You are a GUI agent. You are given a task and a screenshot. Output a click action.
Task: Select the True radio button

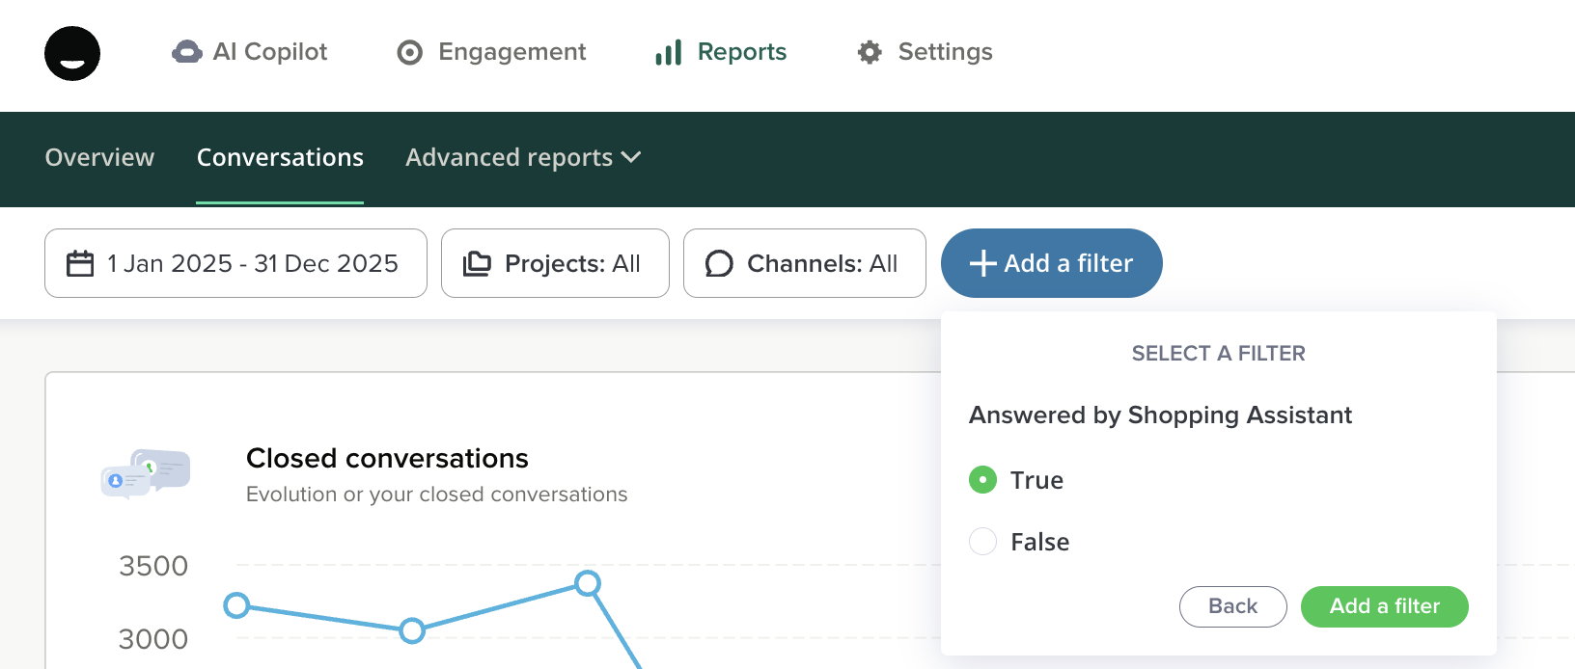point(982,480)
